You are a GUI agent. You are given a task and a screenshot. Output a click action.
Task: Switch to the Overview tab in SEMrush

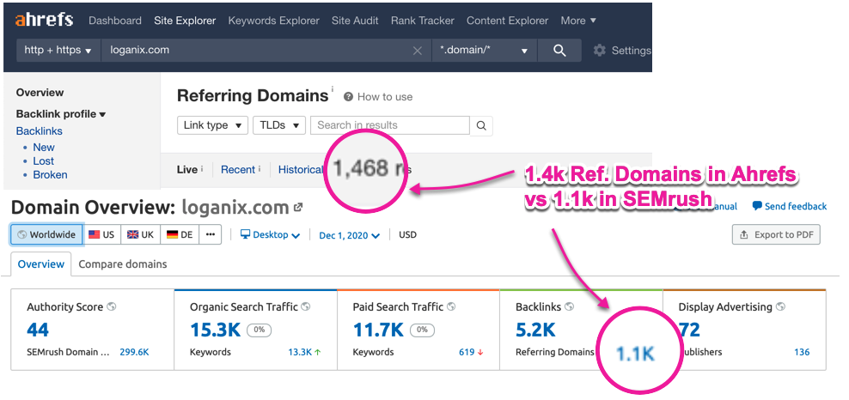(x=40, y=264)
